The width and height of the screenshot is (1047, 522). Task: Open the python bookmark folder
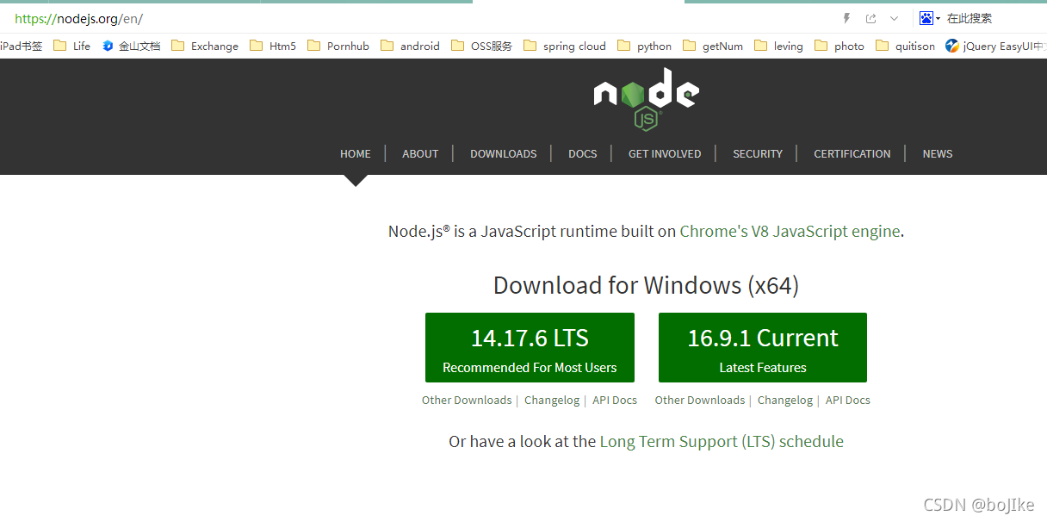click(645, 46)
